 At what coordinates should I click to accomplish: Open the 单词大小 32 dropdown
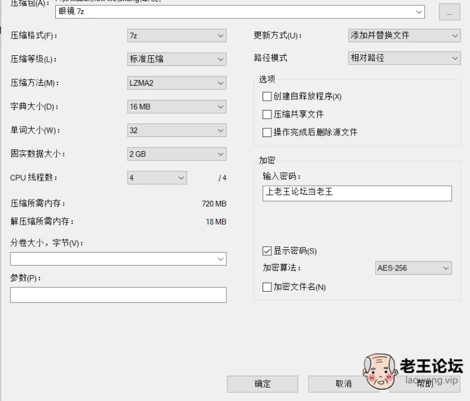point(177,130)
